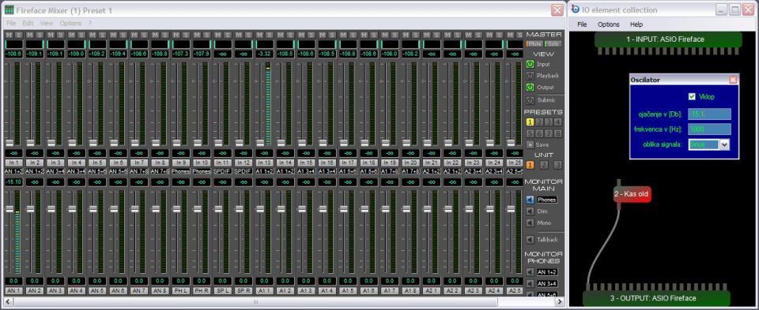759x310 pixels.
Task: Open the Options menu in IO element collection
Action: coord(608,24)
